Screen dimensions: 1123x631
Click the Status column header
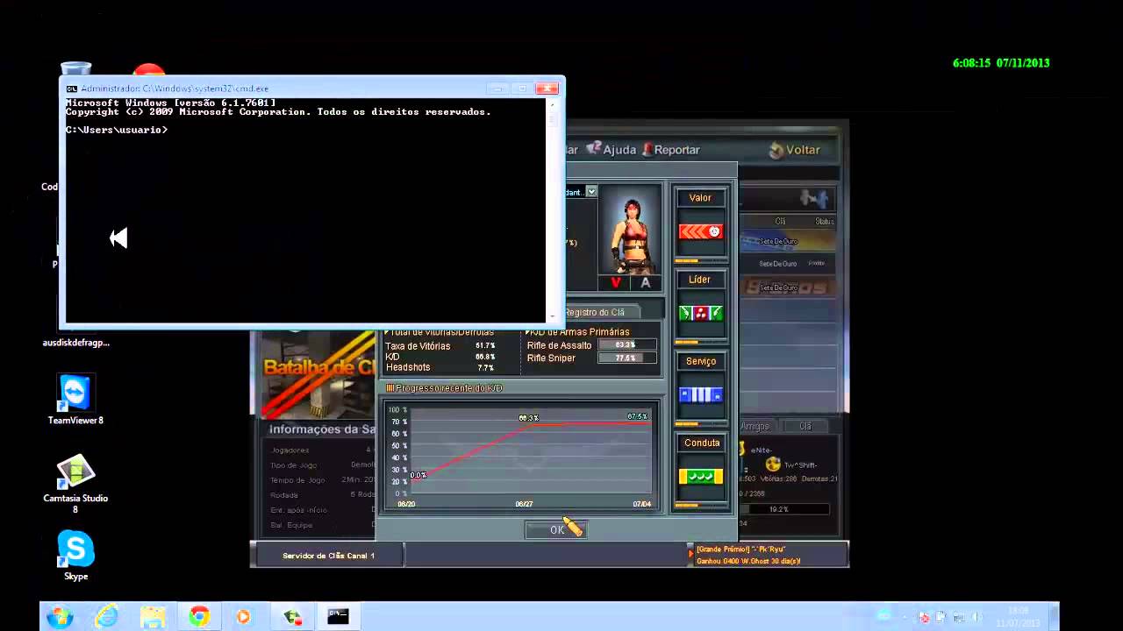coord(824,222)
